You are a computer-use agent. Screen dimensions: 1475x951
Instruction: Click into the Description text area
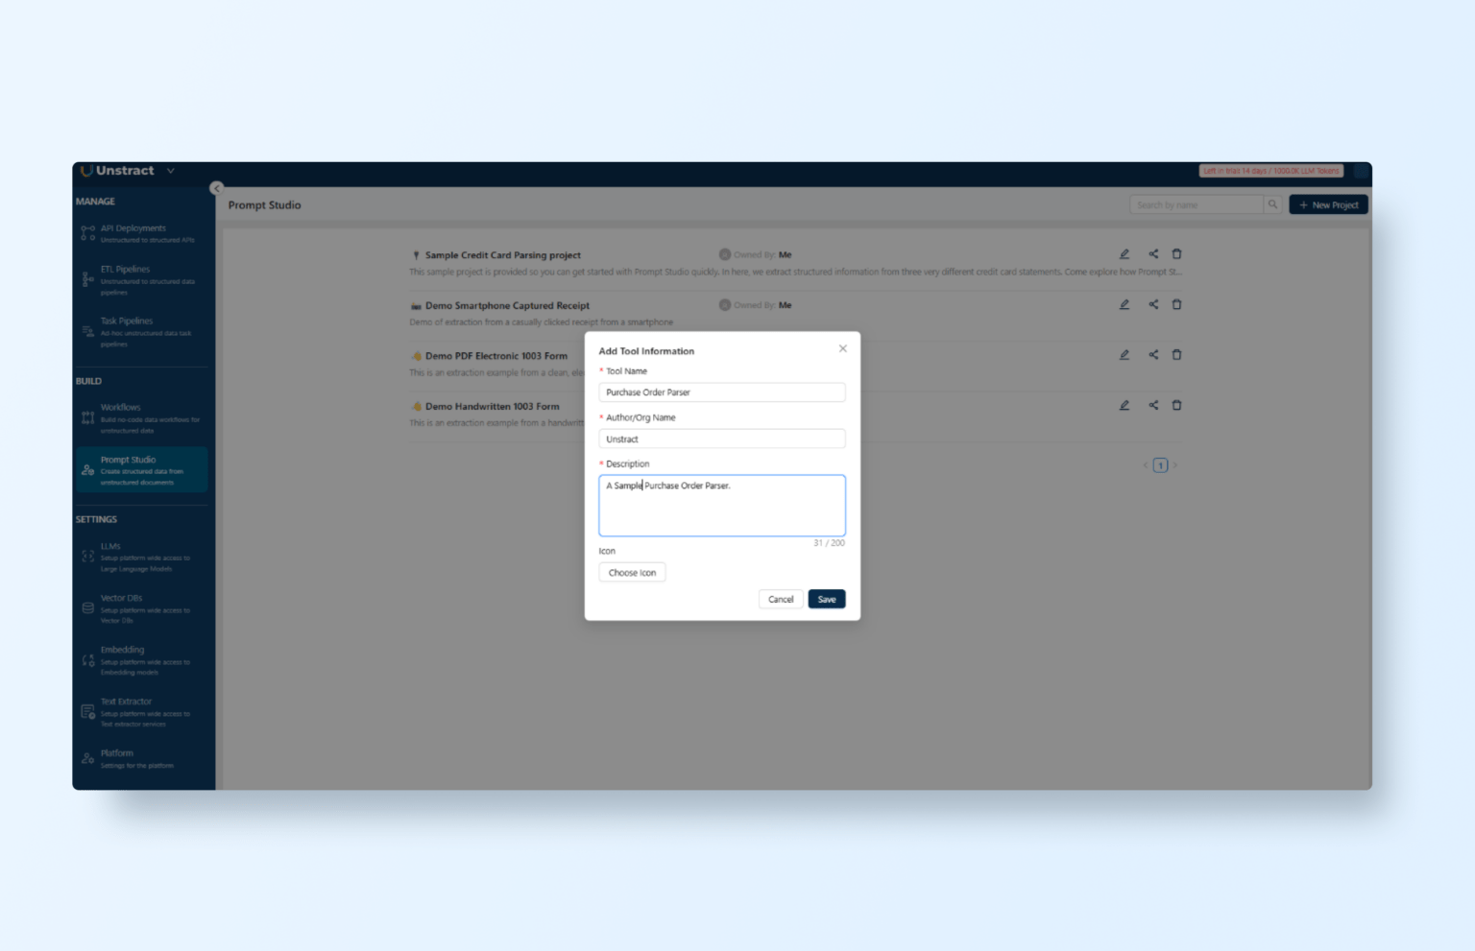point(722,506)
